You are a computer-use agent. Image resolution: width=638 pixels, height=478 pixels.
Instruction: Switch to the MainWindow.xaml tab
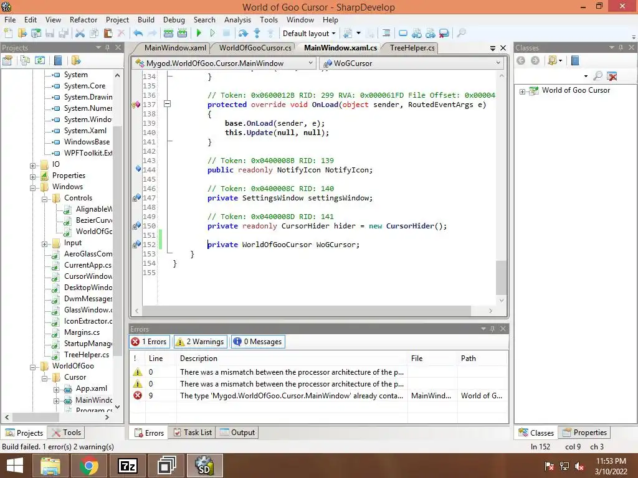(x=175, y=48)
